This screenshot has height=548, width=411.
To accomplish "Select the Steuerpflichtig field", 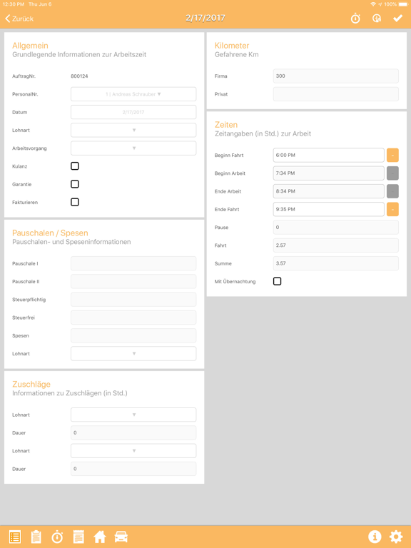I will 133,300.
